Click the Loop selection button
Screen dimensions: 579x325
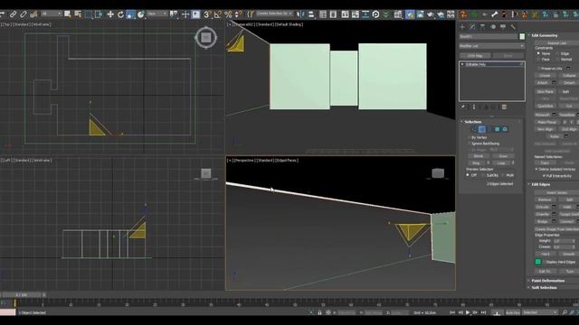[501, 162]
